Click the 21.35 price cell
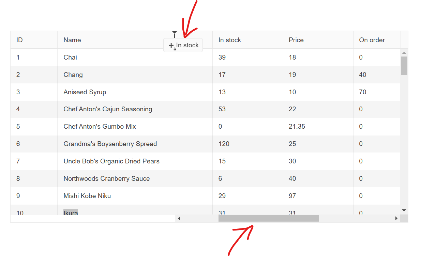Viewport: 421px width, 256px height. click(x=297, y=126)
